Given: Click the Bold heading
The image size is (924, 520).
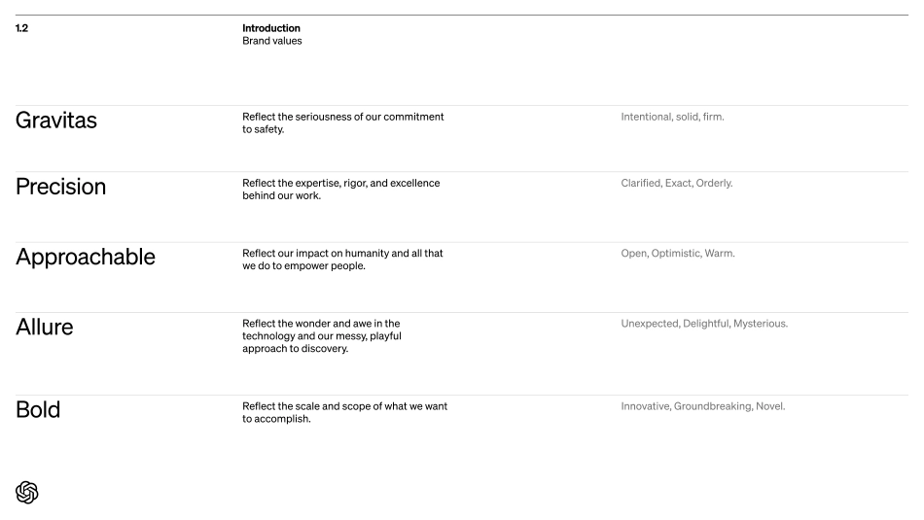Looking at the screenshot, I should click(x=37, y=410).
